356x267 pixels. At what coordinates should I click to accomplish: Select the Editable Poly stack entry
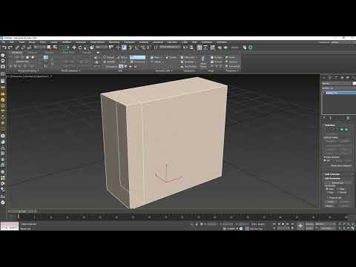[339, 93]
